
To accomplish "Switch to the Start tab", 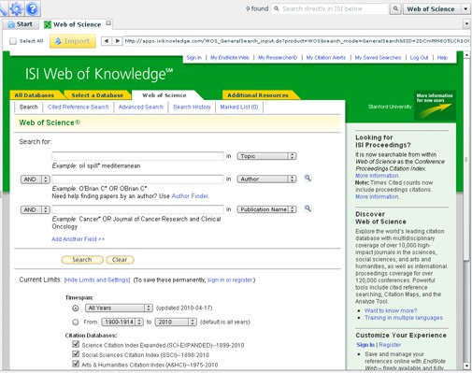I will tap(20, 24).
